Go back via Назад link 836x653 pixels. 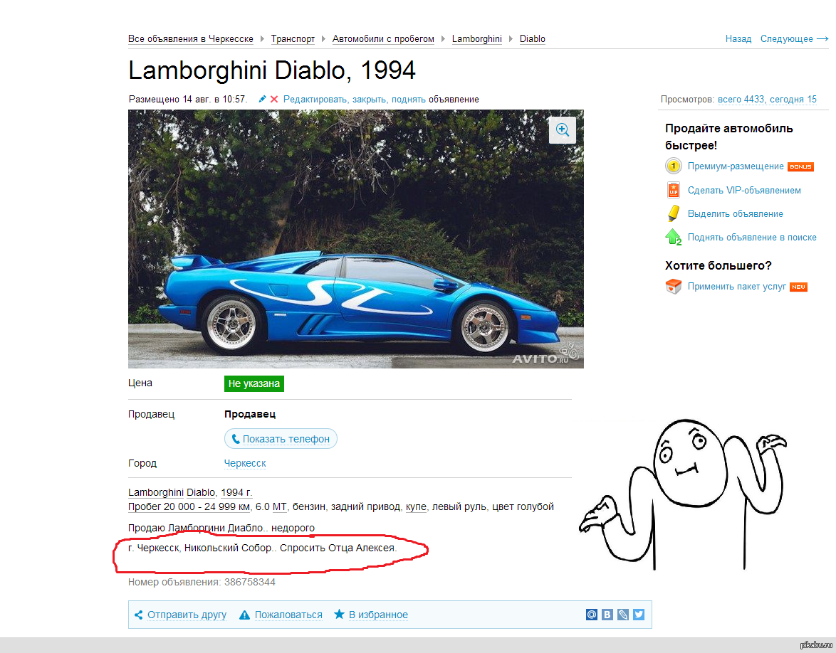[x=738, y=39]
